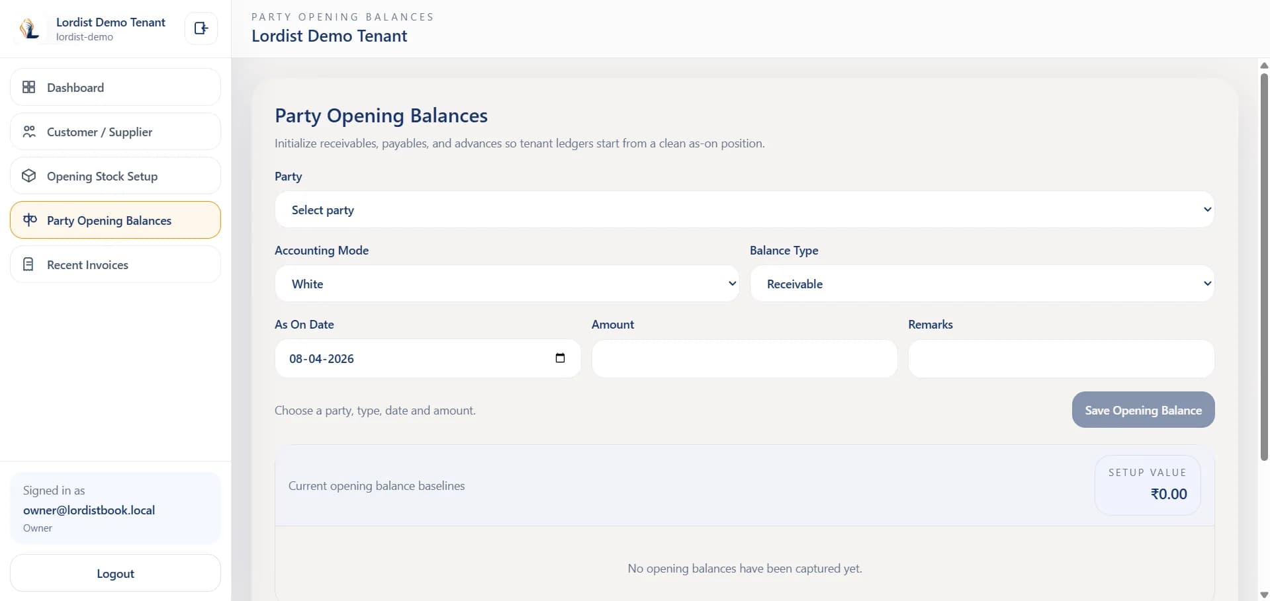
Task: Click the owner@lordistbook.local email text
Action: click(89, 510)
